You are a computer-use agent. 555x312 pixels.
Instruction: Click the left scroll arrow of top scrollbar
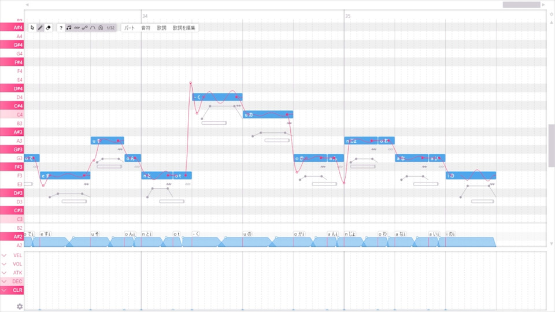tap(27, 5)
